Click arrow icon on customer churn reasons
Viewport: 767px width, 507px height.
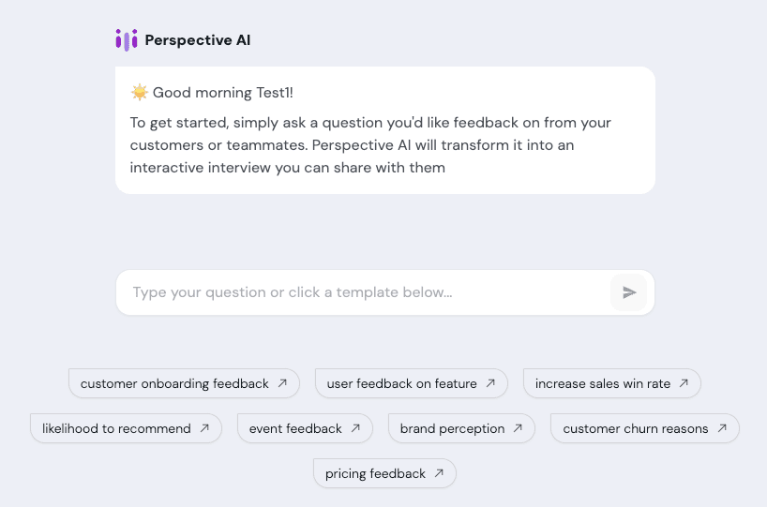[x=722, y=428]
